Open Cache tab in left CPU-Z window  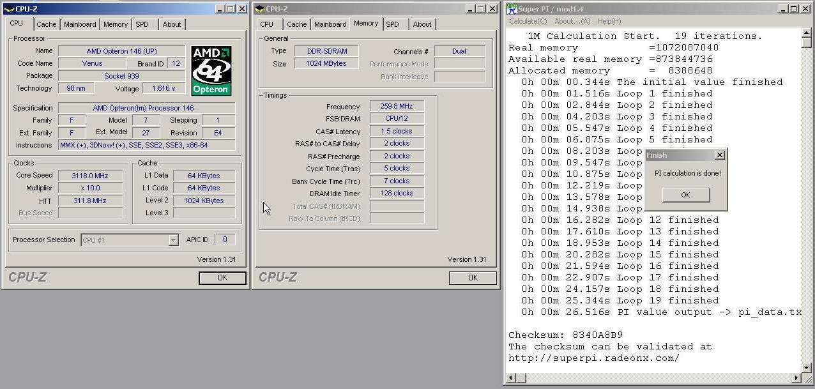tap(46, 24)
